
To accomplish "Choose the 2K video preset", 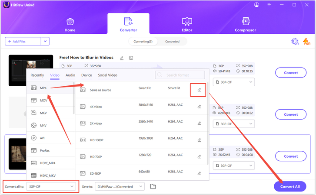I will pos(141,123).
